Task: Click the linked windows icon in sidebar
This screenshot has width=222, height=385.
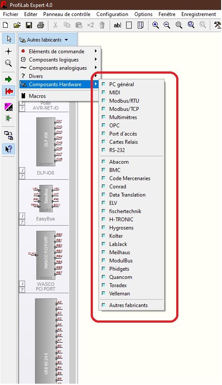Action: coord(9,135)
